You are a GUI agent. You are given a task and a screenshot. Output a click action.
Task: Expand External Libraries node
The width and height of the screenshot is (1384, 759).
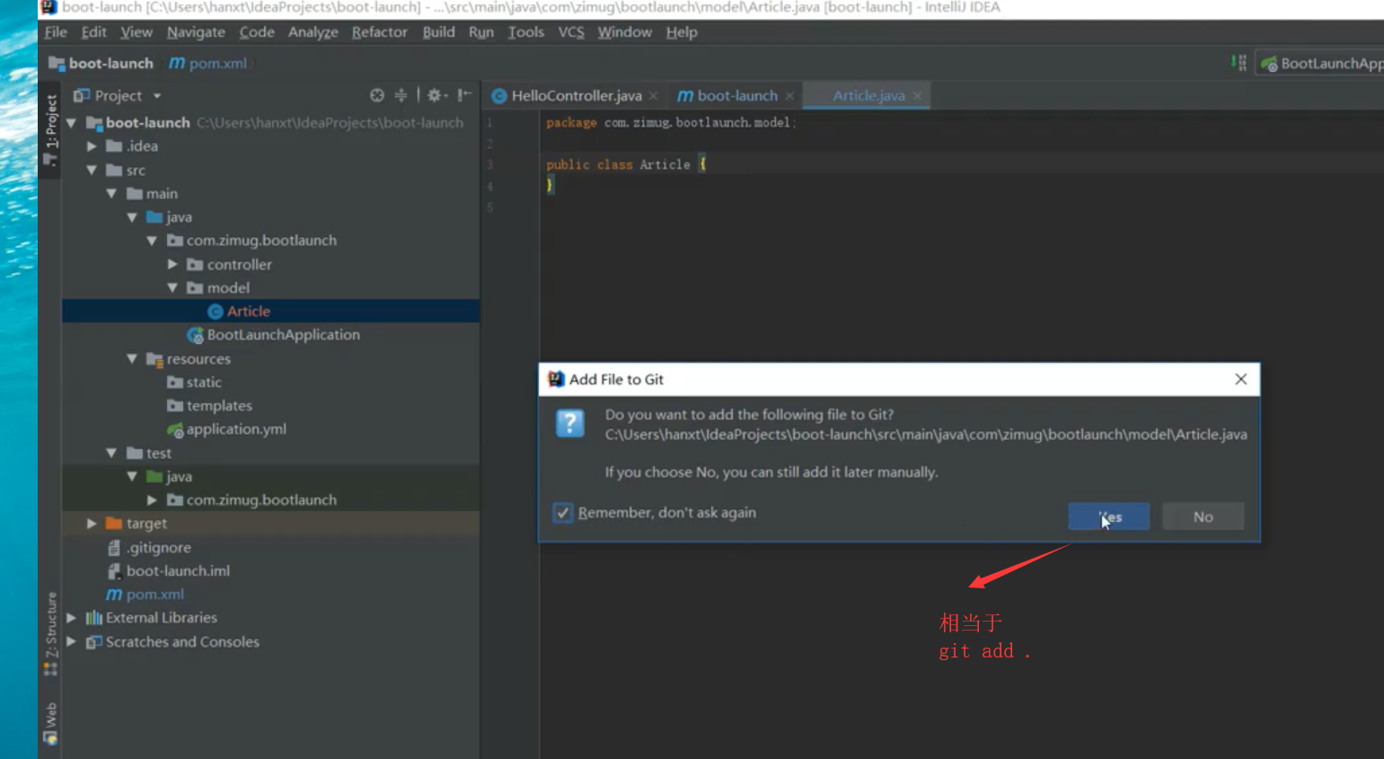71,618
